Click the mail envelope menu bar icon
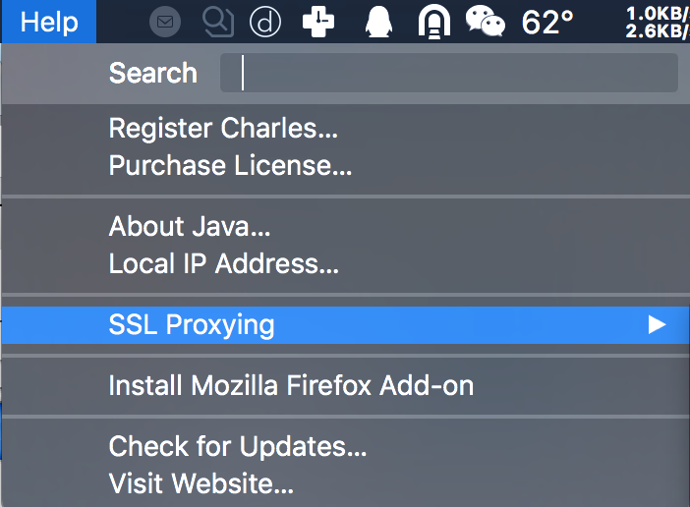Viewport: 690px width, 507px height. click(x=165, y=21)
